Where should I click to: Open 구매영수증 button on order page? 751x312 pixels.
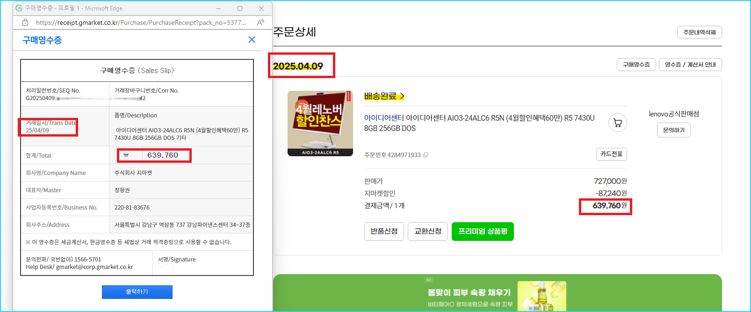pos(636,65)
